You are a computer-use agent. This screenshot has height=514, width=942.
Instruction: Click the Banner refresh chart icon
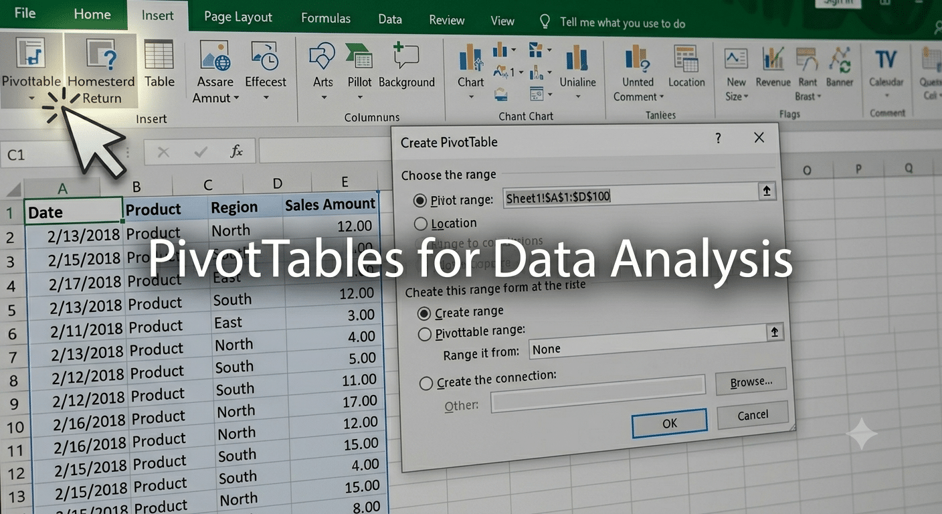pyautogui.click(x=840, y=59)
